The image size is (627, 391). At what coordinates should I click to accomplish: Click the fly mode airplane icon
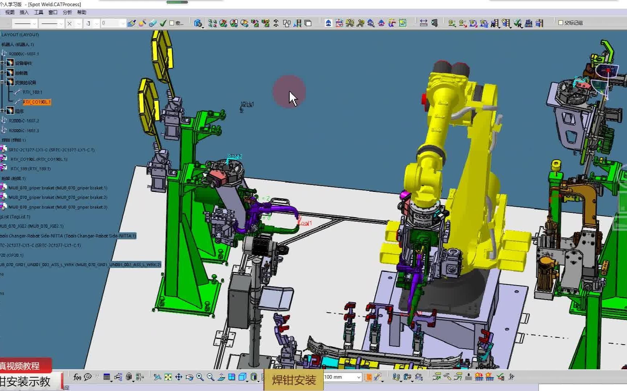pyautogui.click(x=157, y=377)
